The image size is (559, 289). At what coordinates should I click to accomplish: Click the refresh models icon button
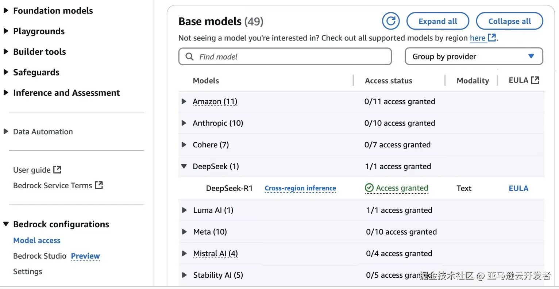click(x=391, y=21)
